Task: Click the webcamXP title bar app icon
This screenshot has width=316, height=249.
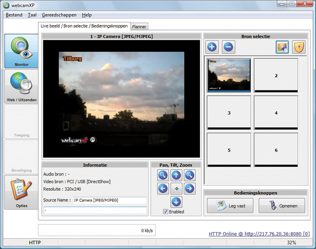Action: (x=6, y=5)
